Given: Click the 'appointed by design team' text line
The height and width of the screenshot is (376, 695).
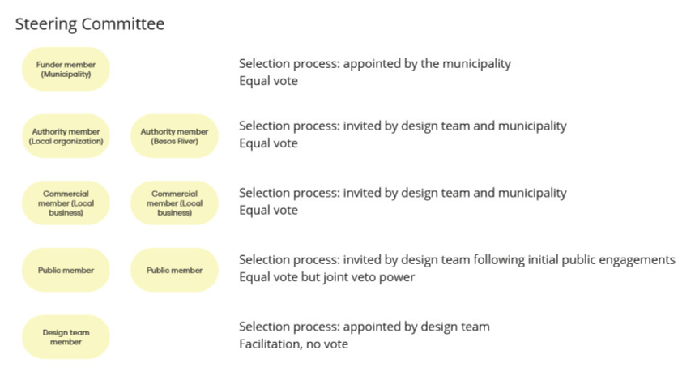Looking at the screenshot, I should 364,327.
